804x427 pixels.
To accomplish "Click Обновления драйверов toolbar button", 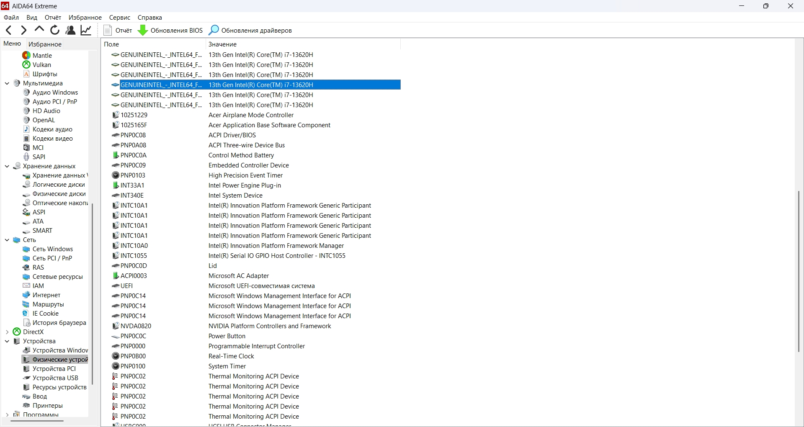I will tap(250, 30).
